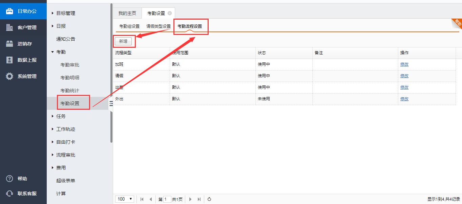Switch to the 考勤组设置 tab

click(x=129, y=26)
